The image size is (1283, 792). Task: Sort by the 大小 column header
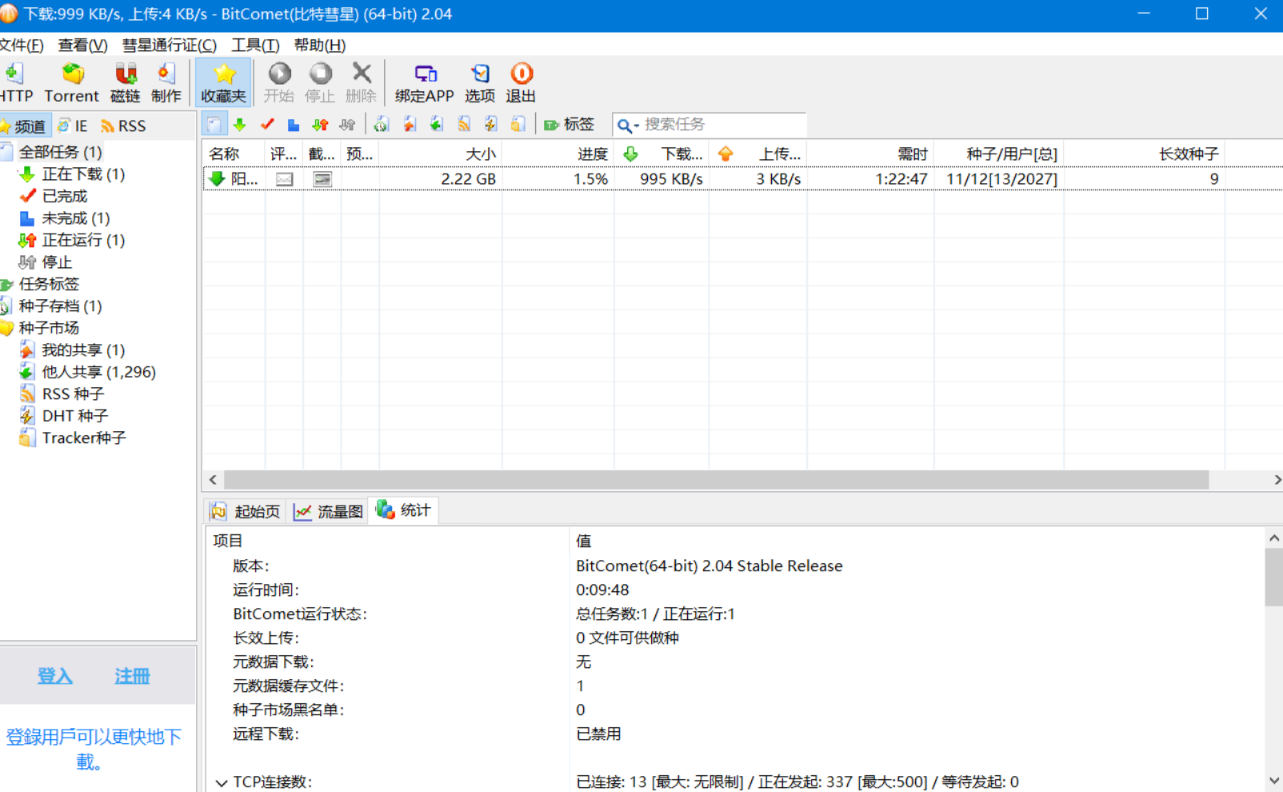tap(441, 154)
